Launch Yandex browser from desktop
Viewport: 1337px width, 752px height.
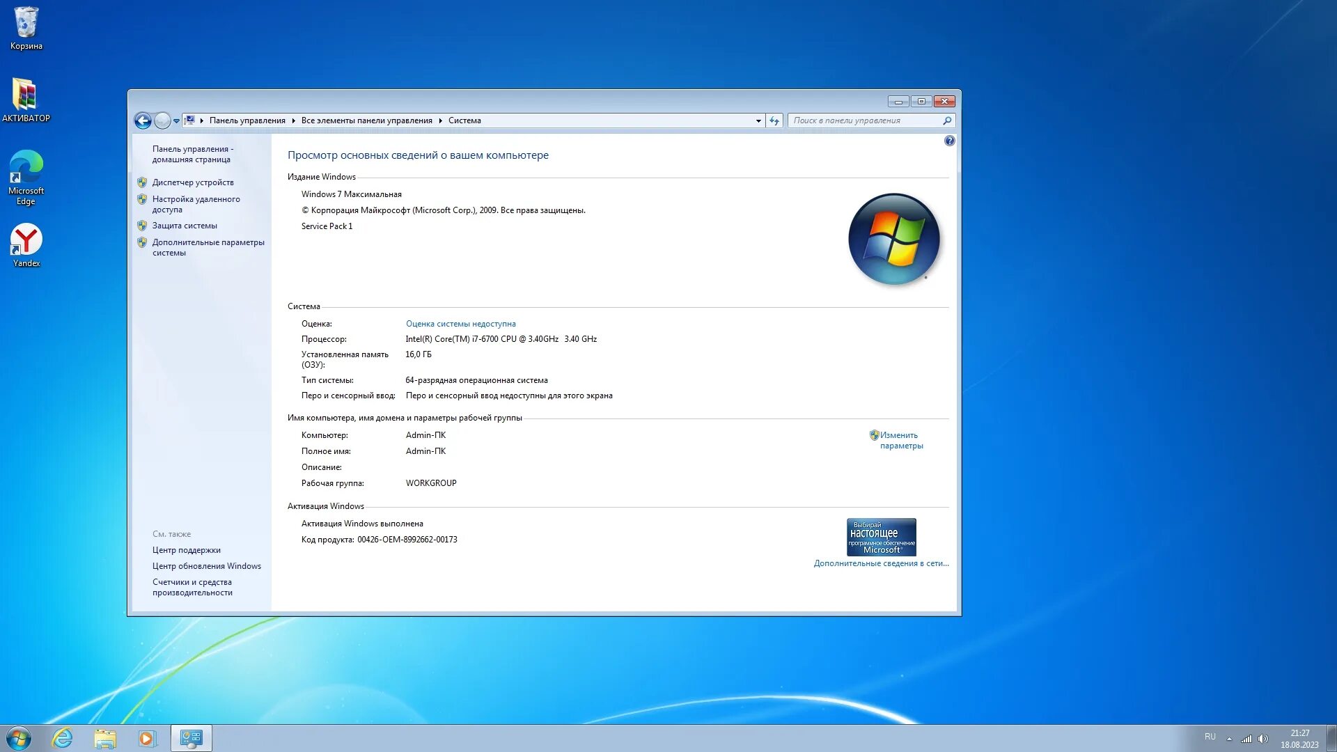point(26,245)
